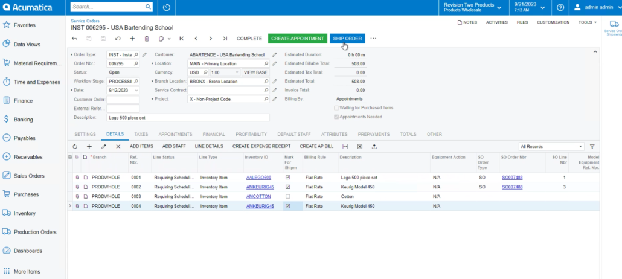Image resolution: width=622 pixels, height=279 pixels.
Task: Open the Date field dropdown
Action: click(136, 90)
